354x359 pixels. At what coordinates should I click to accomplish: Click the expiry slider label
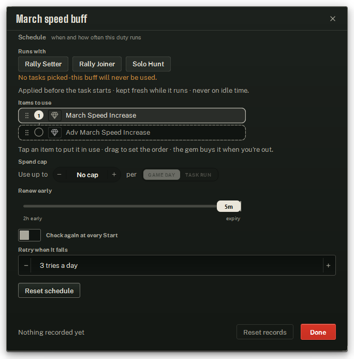[x=233, y=219]
